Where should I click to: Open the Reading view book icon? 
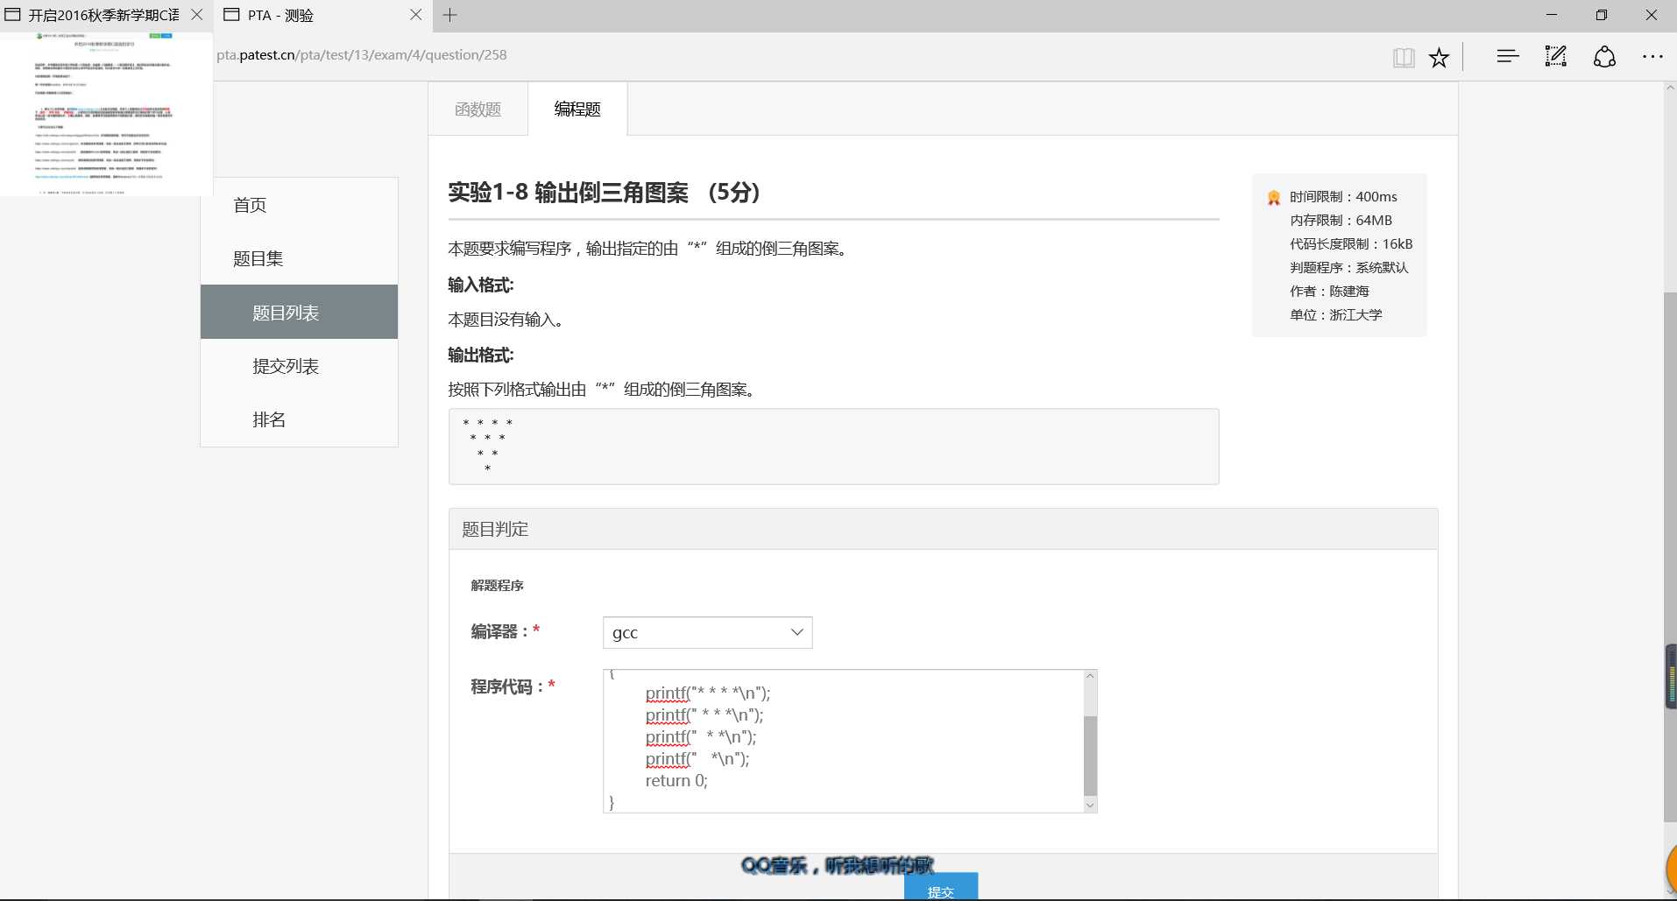pyautogui.click(x=1404, y=58)
